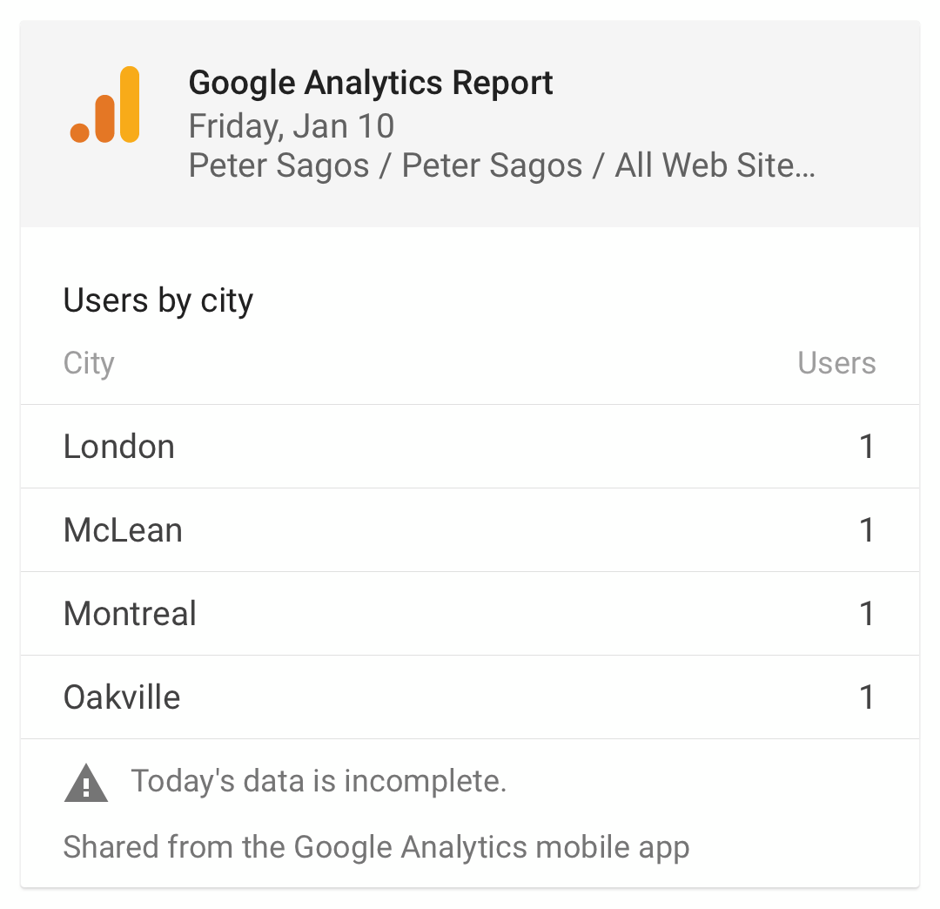Image resolution: width=940 pixels, height=909 pixels.
Task: Click the user count for London
Action: [x=867, y=447]
